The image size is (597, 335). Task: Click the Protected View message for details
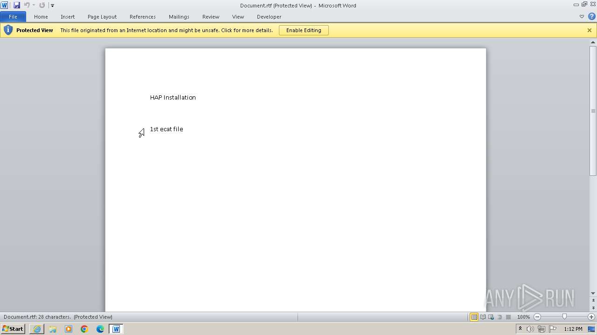(x=167, y=30)
